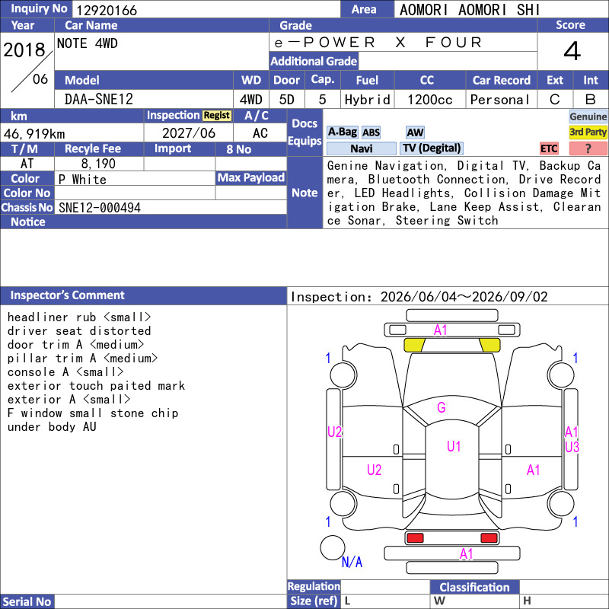Image resolution: width=609 pixels, height=609 pixels.
Task: Select the Genuine badge
Action: [588, 116]
